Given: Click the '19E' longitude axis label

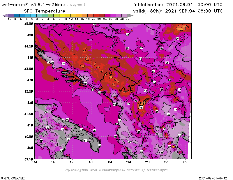Looking at the screenshot, I should click(x=110, y=162).
